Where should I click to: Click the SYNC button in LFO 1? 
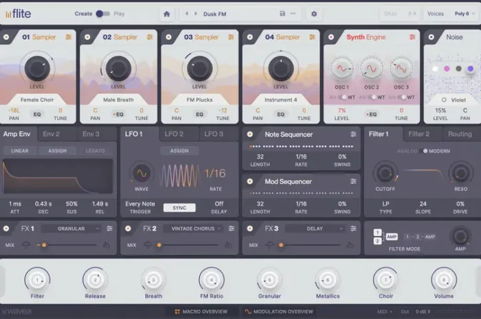179,207
